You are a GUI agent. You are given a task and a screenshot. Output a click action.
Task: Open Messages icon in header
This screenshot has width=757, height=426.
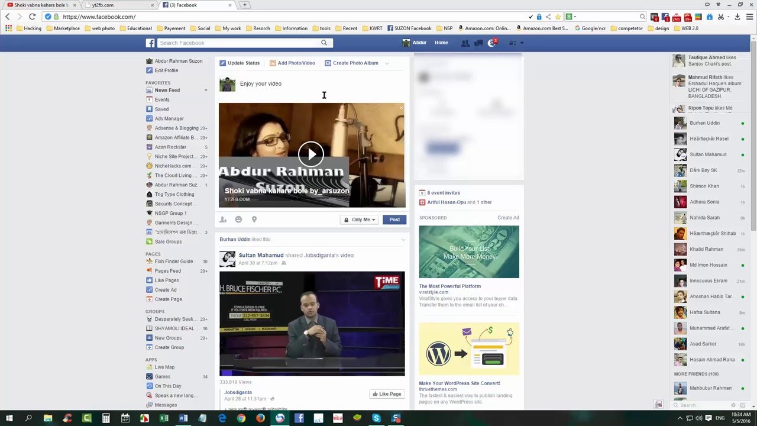478,43
